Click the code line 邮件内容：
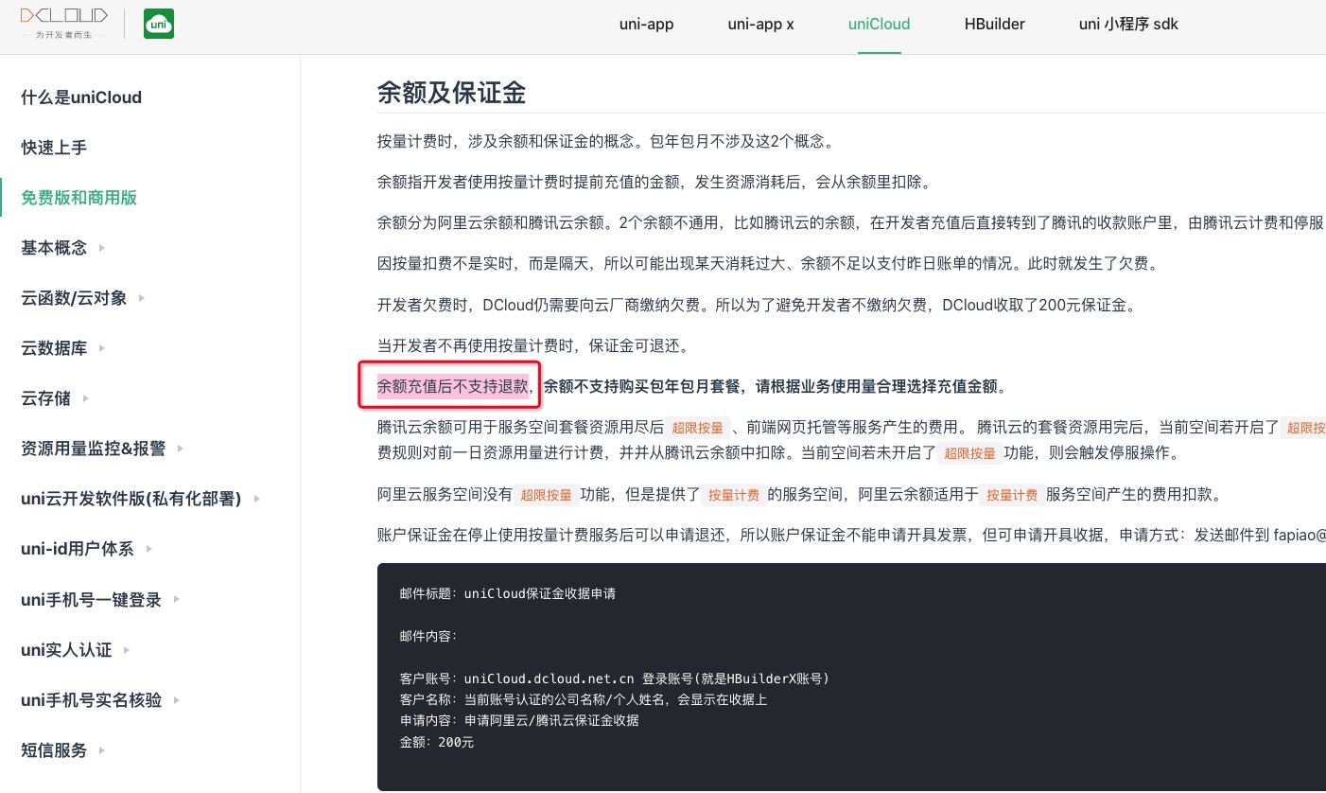 tap(428, 637)
